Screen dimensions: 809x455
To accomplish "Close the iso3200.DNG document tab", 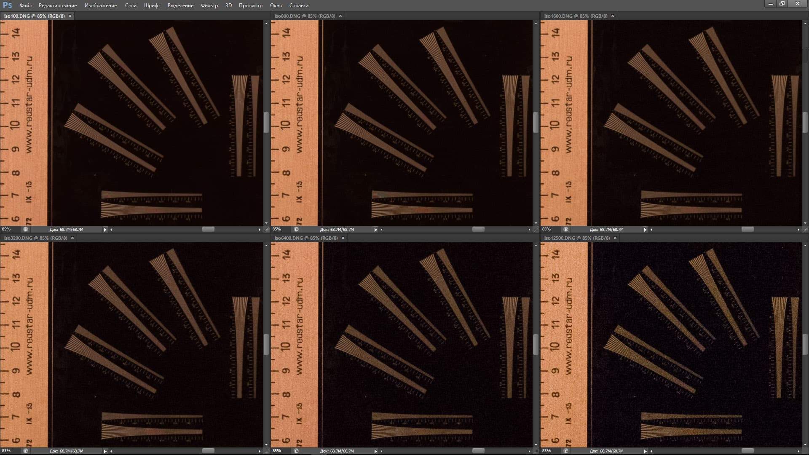I will point(72,238).
